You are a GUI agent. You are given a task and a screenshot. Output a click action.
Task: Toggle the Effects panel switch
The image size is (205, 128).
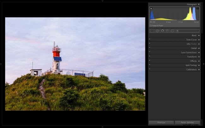click(149, 61)
